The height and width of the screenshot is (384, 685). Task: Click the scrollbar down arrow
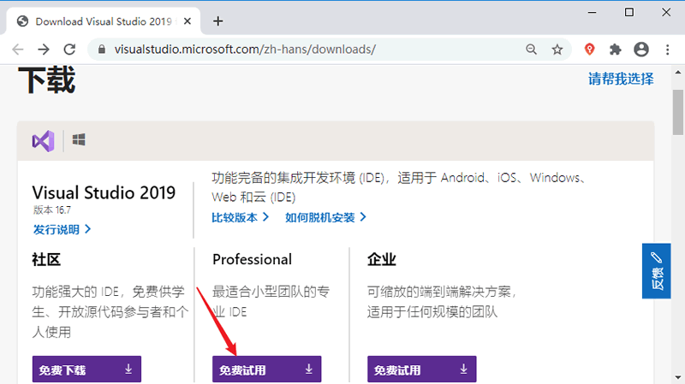[x=678, y=378]
